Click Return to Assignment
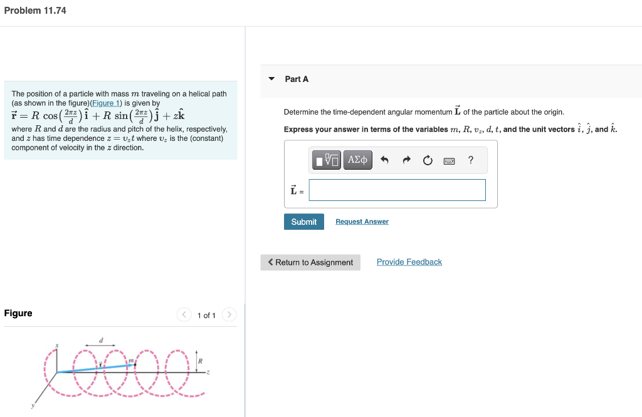The image size is (642, 417). [x=310, y=262]
